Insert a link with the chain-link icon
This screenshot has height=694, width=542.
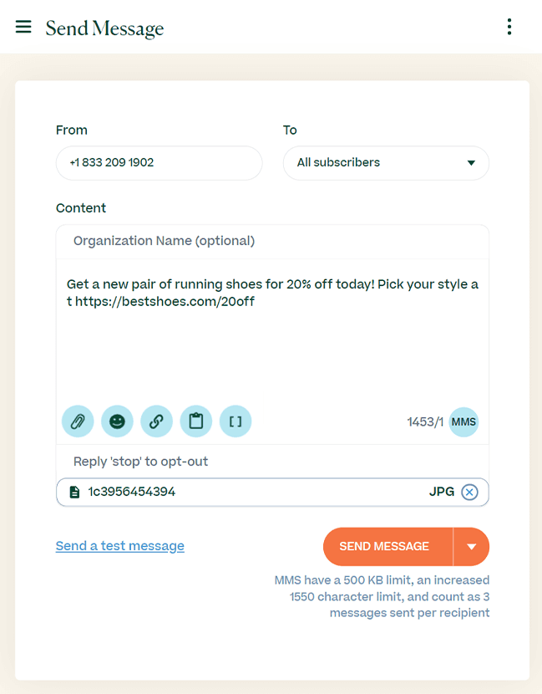point(156,421)
